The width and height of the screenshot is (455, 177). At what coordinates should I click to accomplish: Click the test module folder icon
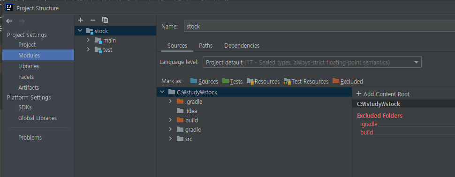pos(98,50)
